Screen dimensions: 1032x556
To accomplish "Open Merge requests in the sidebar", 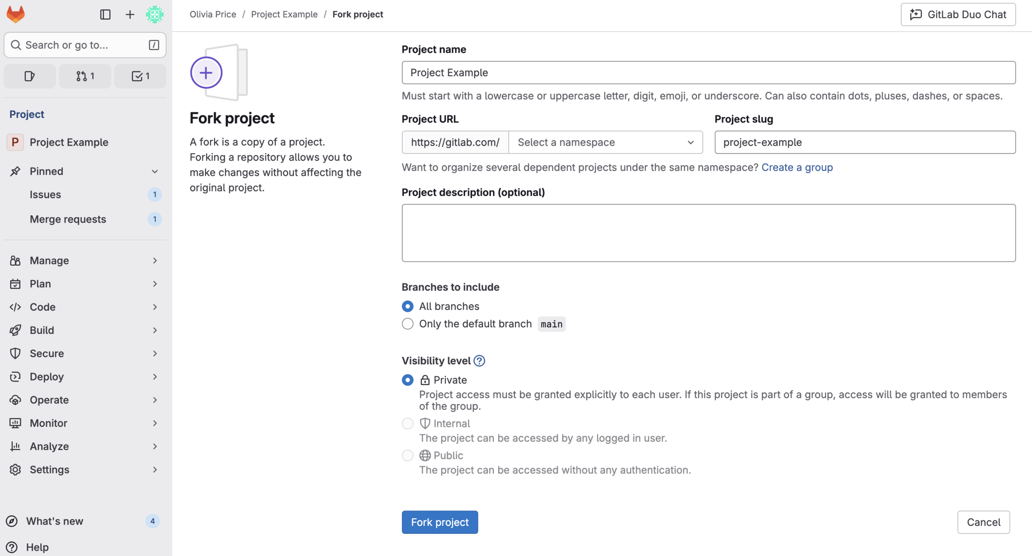I will [68, 219].
